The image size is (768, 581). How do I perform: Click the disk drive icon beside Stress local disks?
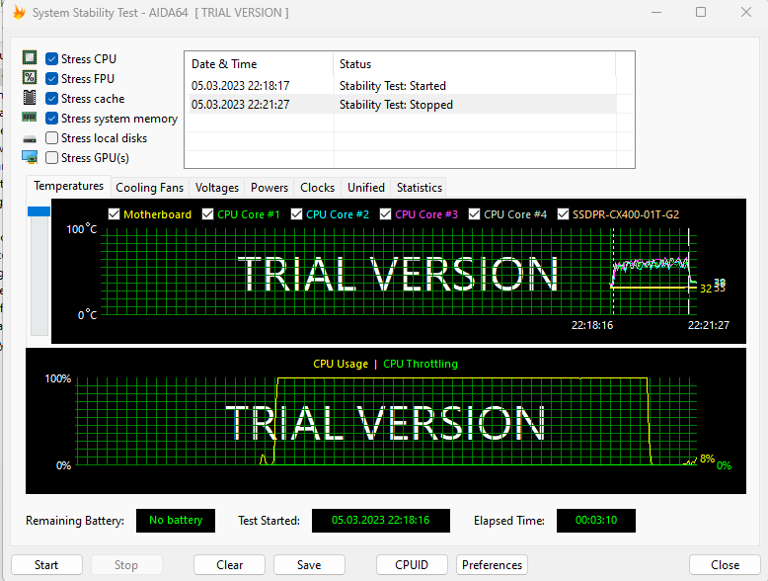[x=30, y=139]
